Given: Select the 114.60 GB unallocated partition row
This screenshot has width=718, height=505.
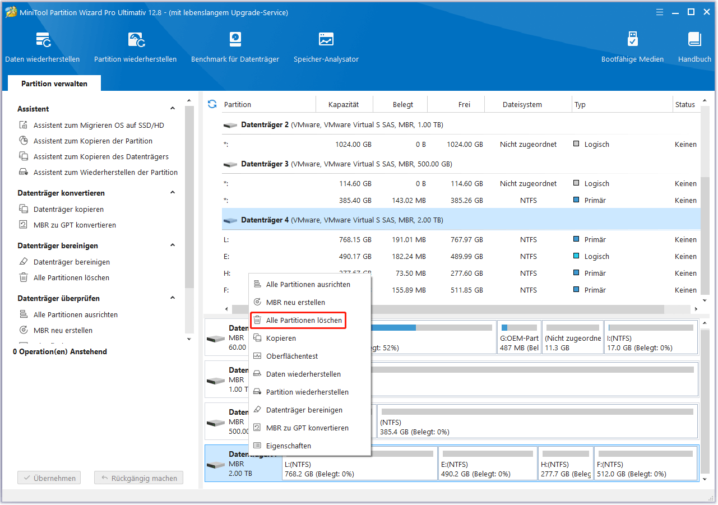Looking at the screenshot, I should (461, 184).
